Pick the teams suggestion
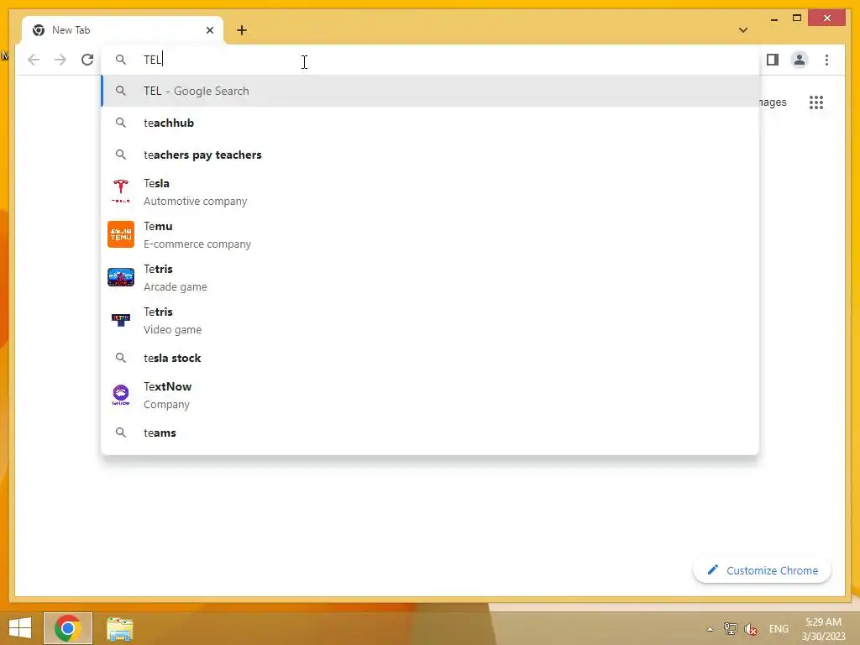The width and height of the screenshot is (860, 645). click(431, 433)
